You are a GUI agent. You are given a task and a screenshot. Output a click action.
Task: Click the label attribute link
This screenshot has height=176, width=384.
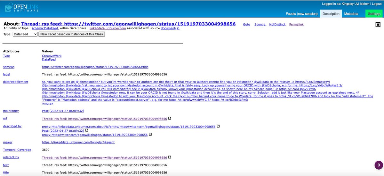tap(6, 74)
